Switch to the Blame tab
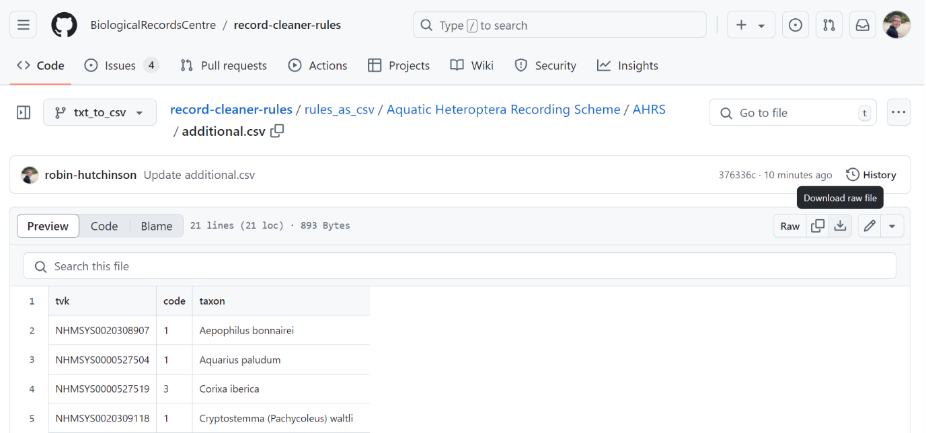 [156, 226]
